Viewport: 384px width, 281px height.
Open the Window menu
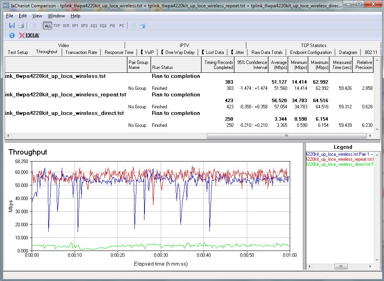pos(56,16)
